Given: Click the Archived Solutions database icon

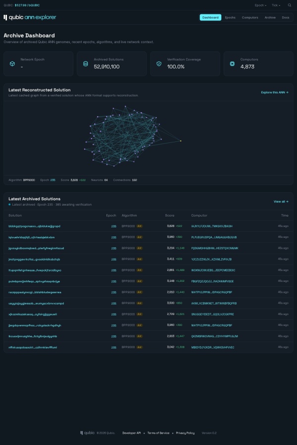Looking at the screenshot, I should coord(86,64).
